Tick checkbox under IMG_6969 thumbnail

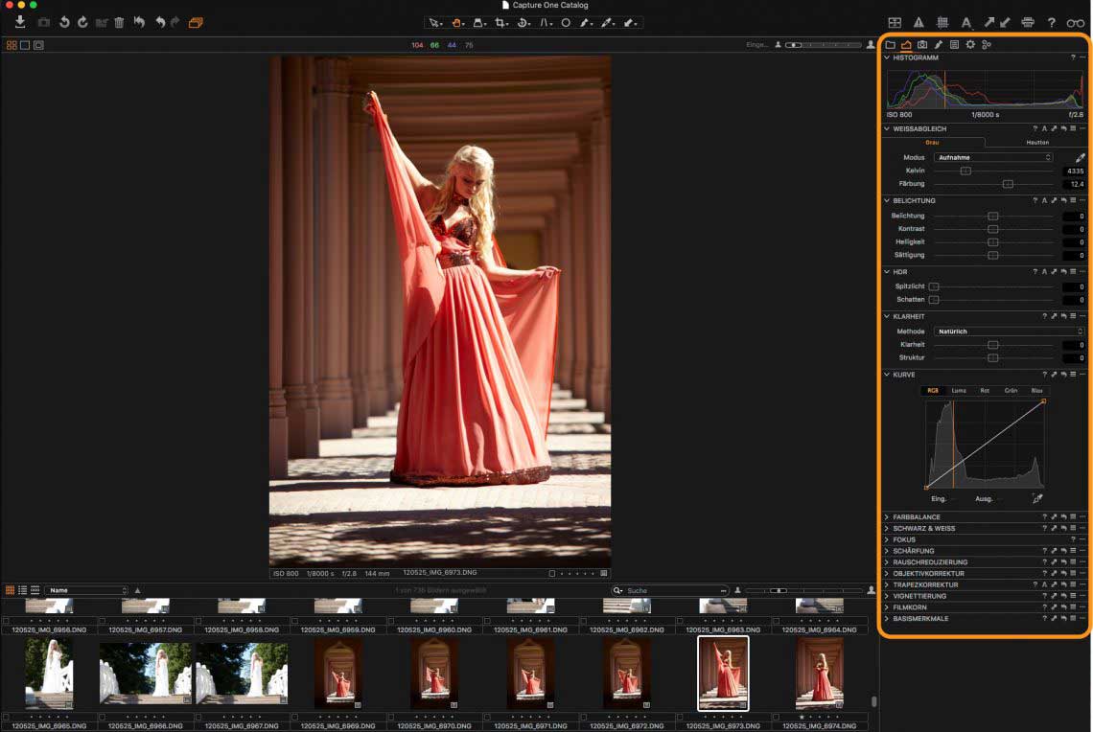pyautogui.click(x=296, y=716)
